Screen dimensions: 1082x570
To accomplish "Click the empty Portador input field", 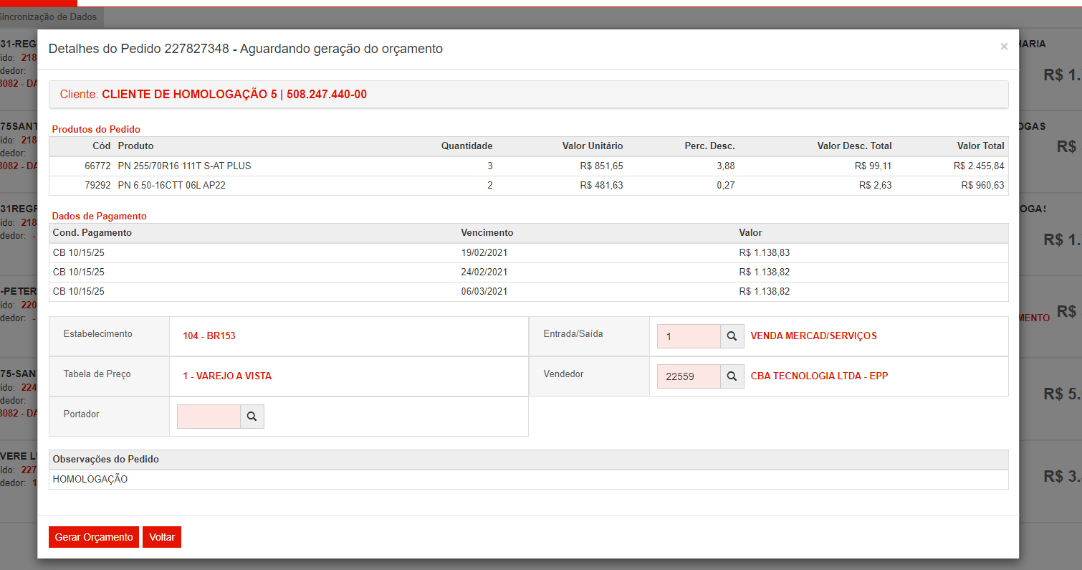I will click(209, 417).
